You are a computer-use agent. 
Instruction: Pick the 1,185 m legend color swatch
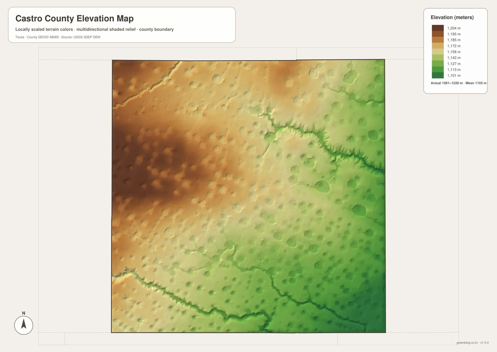438,40
